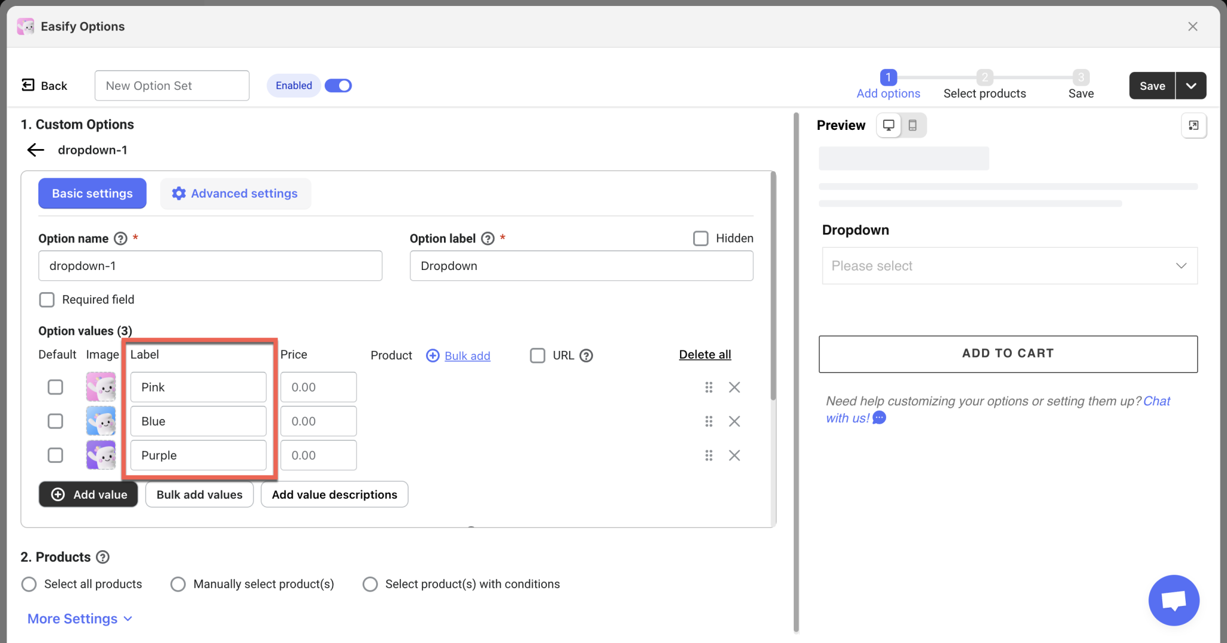Switch to Advanced settings tab
1227x643 pixels.
235,193
